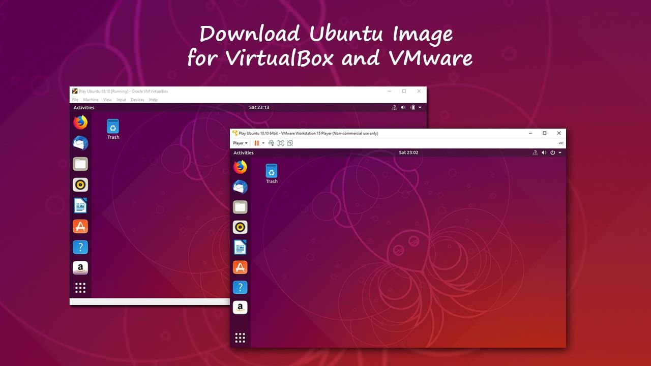Open pause button dropdown arrow in VMware

pyautogui.click(x=263, y=143)
